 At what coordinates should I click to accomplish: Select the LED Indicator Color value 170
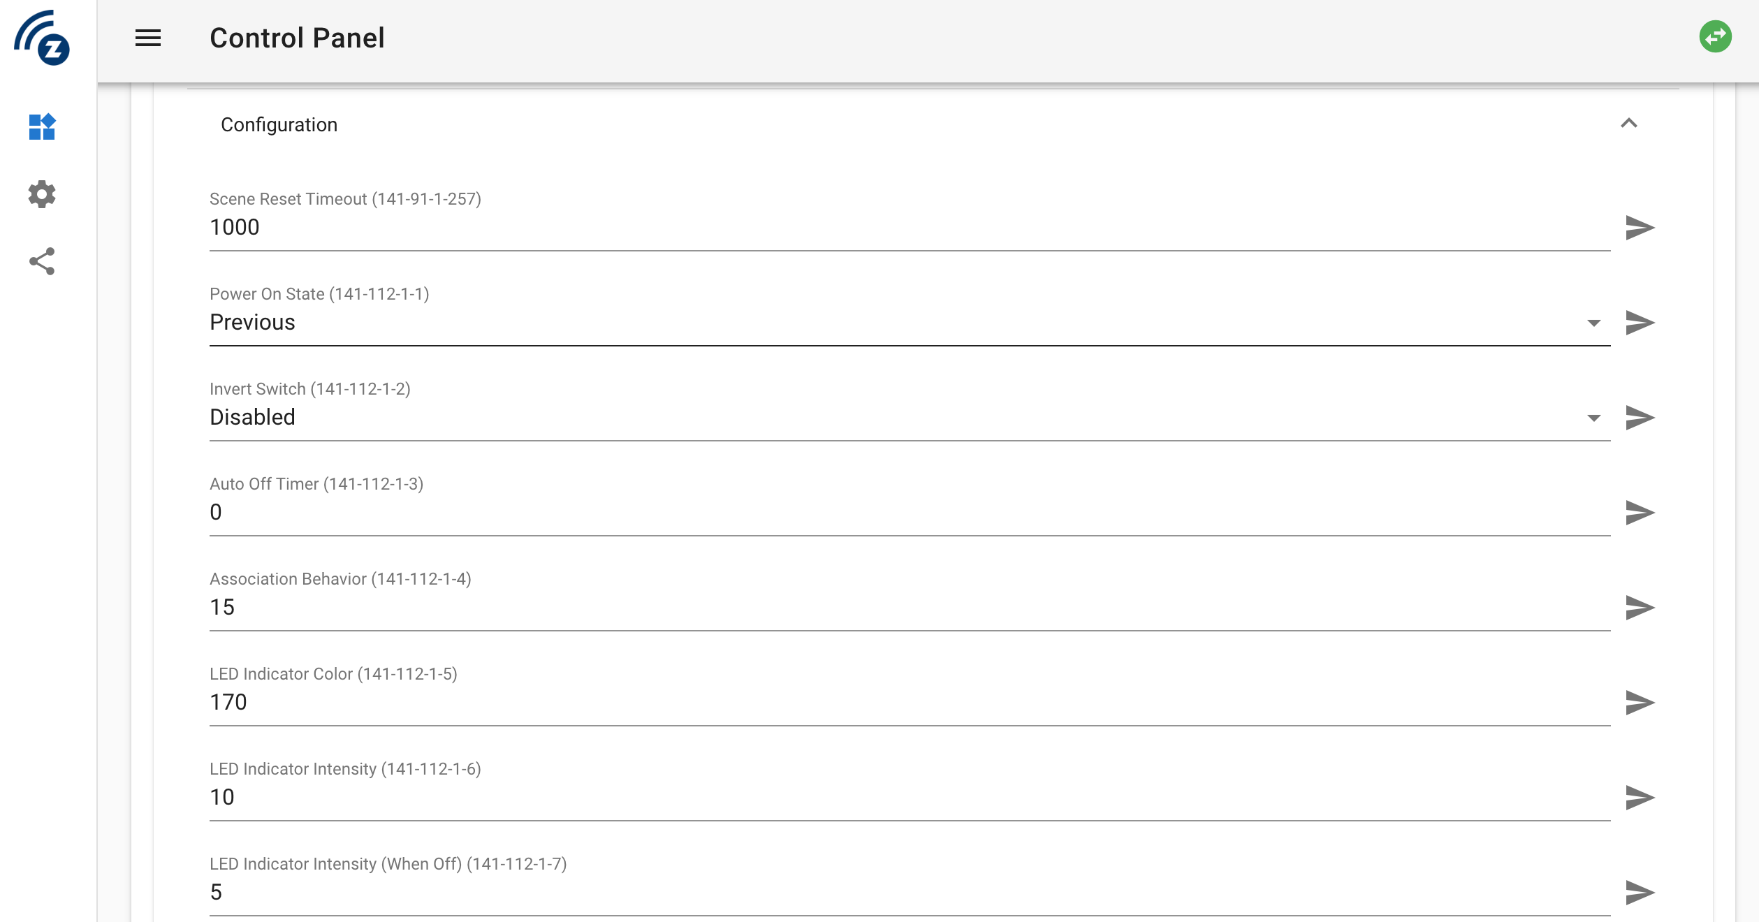pyautogui.click(x=229, y=702)
